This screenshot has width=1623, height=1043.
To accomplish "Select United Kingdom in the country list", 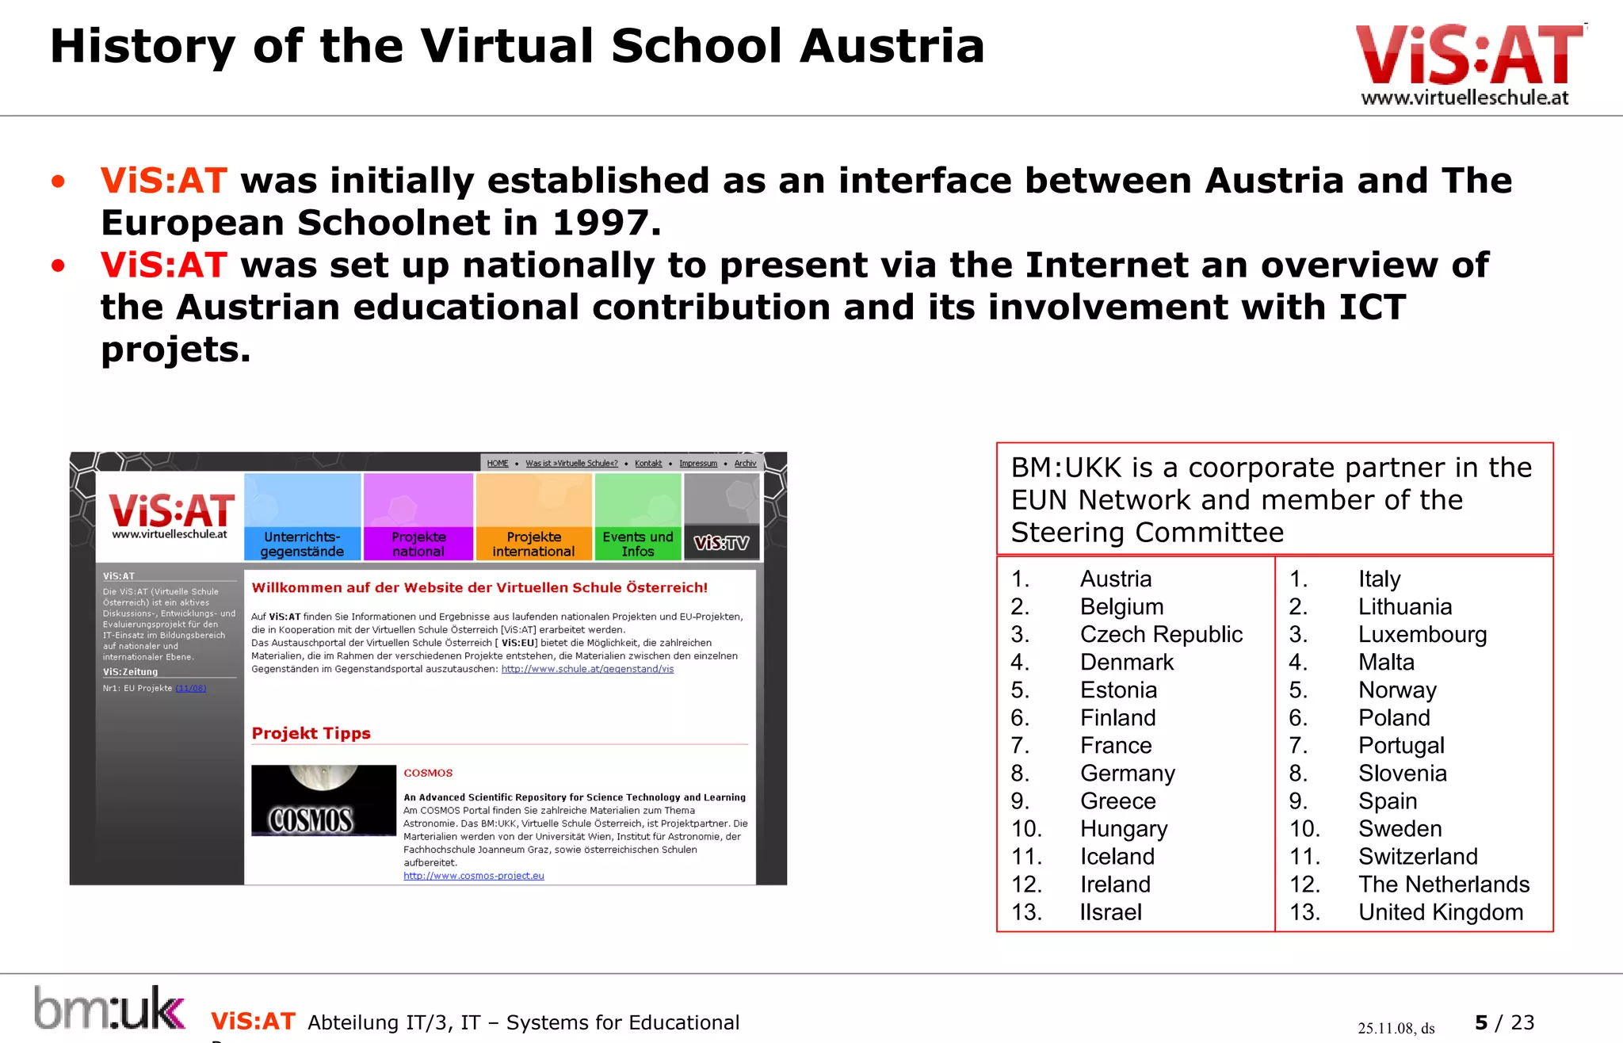I will (x=1441, y=912).
